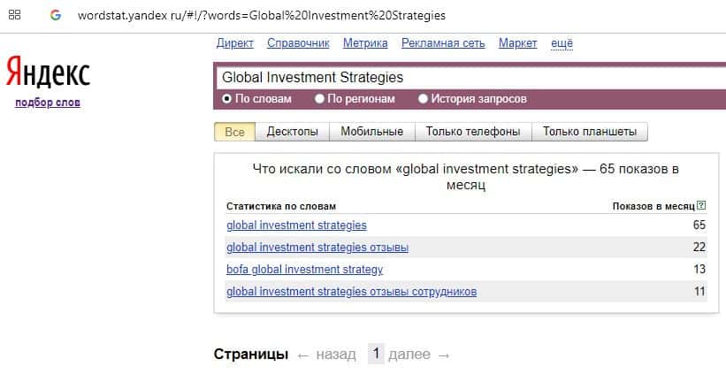Click the Google site icon in address bar
The width and height of the screenshot is (726, 382).
(56, 15)
